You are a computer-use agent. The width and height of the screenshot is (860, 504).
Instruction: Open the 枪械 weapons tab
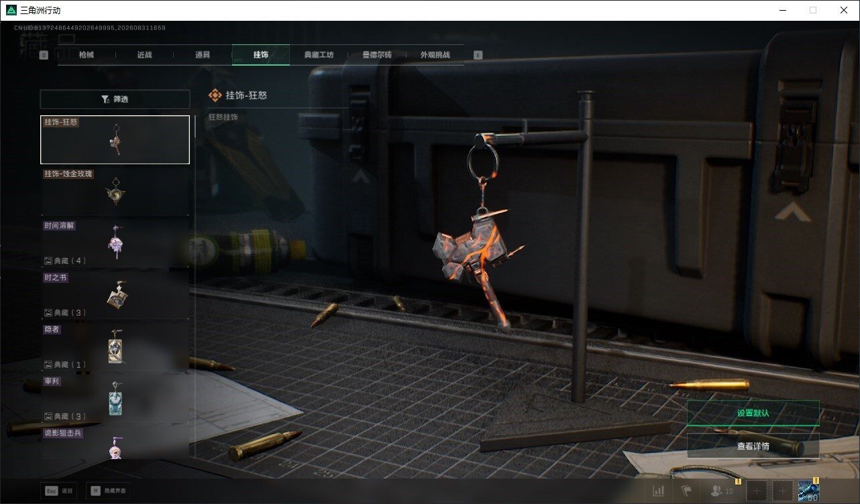pos(87,55)
